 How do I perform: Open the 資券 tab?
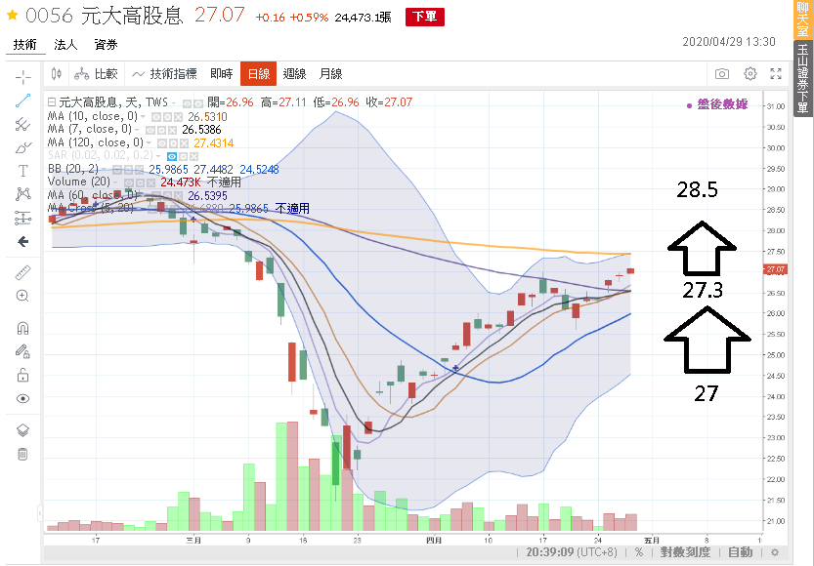[x=106, y=45]
